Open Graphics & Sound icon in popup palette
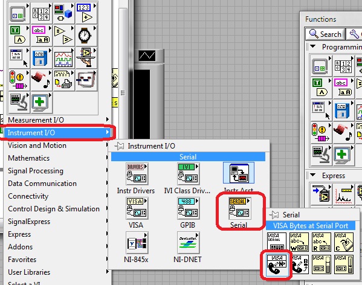Image resolution: width=362 pixels, height=285 pixels. coord(41,80)
